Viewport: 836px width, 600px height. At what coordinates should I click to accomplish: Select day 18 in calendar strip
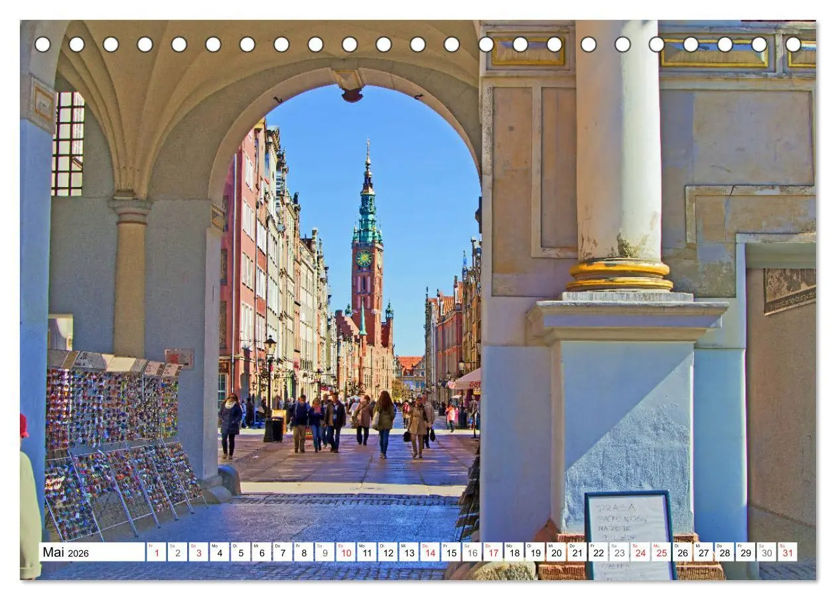[514, 552]
